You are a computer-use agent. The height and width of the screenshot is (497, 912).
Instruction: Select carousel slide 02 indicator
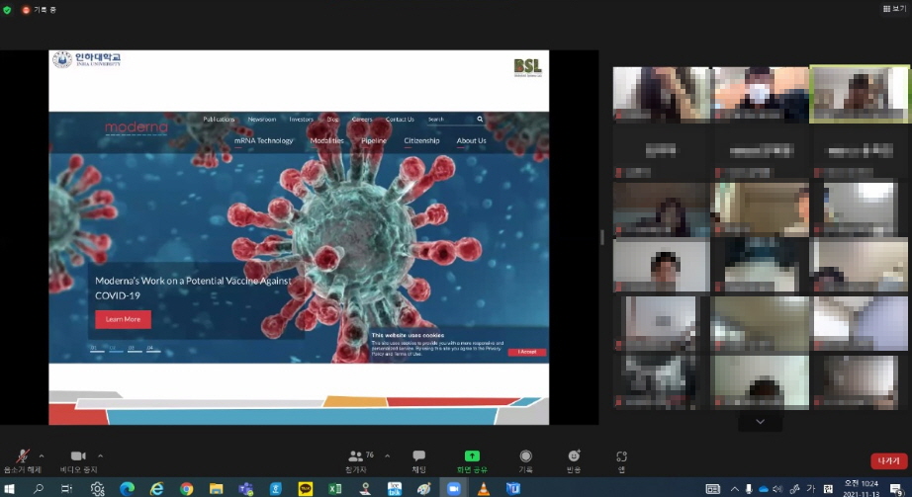[x=115, y=349]
